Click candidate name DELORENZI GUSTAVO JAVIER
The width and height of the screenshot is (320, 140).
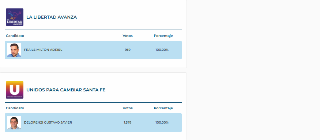48,123
